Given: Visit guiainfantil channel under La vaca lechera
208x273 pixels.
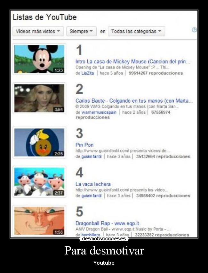Looking at the screenshot, I should 91,196.
